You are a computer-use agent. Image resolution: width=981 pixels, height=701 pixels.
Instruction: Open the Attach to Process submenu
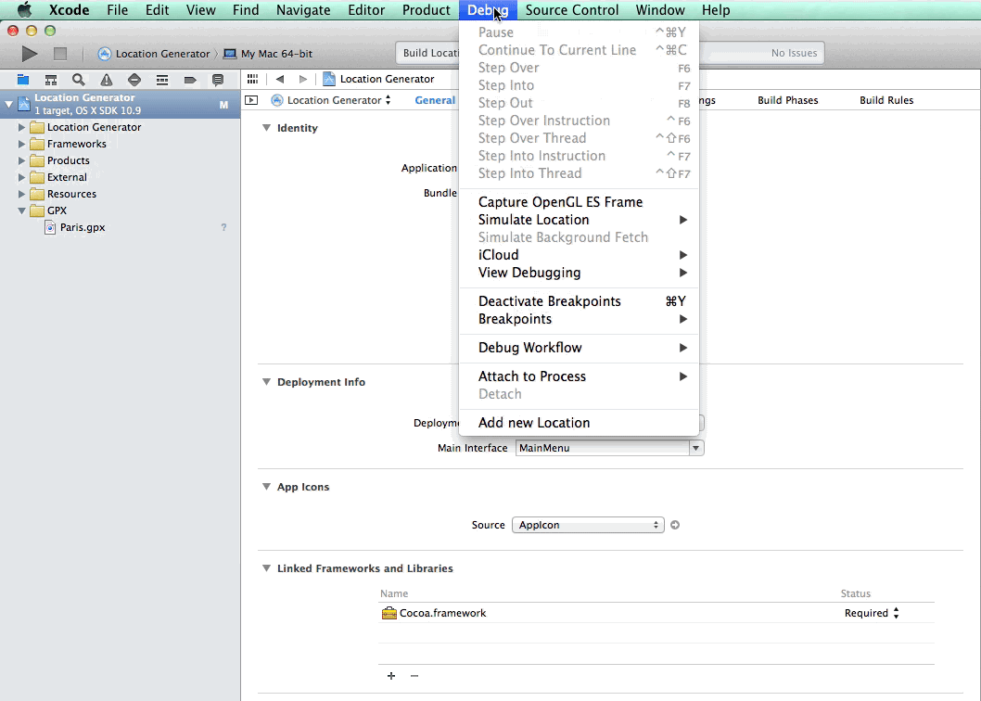point(579,376)
